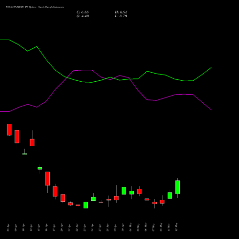Click the '04 May' date label

(x=130, y=227)
